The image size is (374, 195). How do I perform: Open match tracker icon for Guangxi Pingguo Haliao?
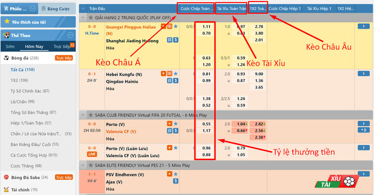coord(169,27)
